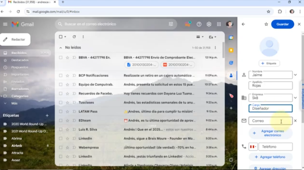304x170 pixels.
Task: Bookmark this page with the star icon
Action: (269, 12)
